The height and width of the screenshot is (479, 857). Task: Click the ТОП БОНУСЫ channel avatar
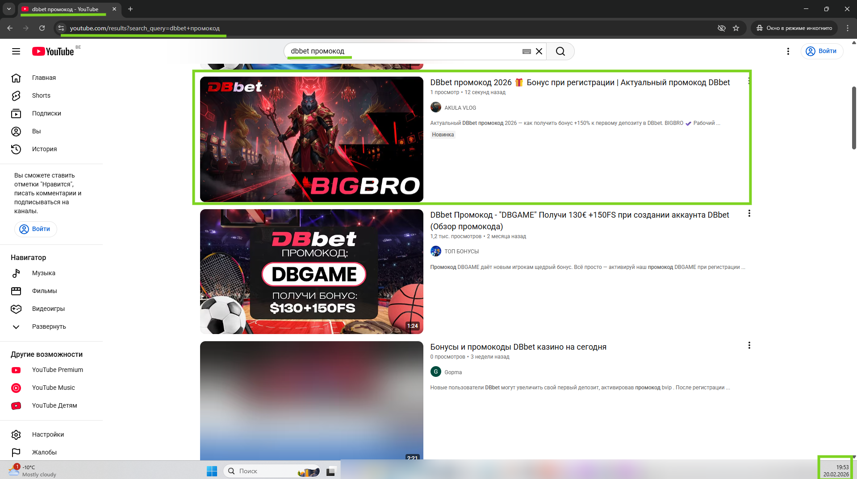pyautogui.click(x=436, y=251)
